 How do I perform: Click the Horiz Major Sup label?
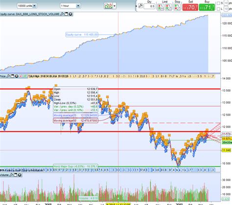[76, 166]
